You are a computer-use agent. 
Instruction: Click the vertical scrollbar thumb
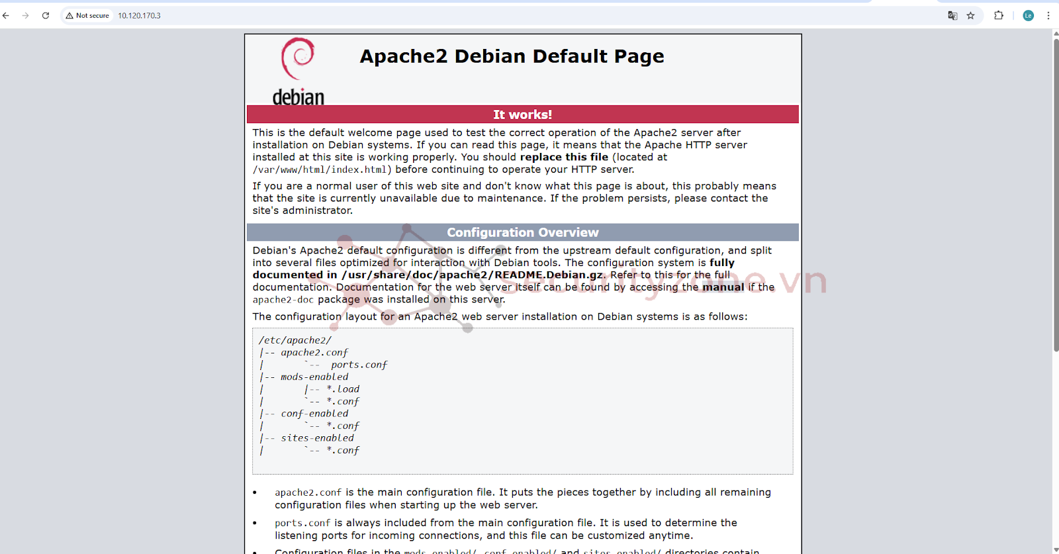click(1056, 192)
